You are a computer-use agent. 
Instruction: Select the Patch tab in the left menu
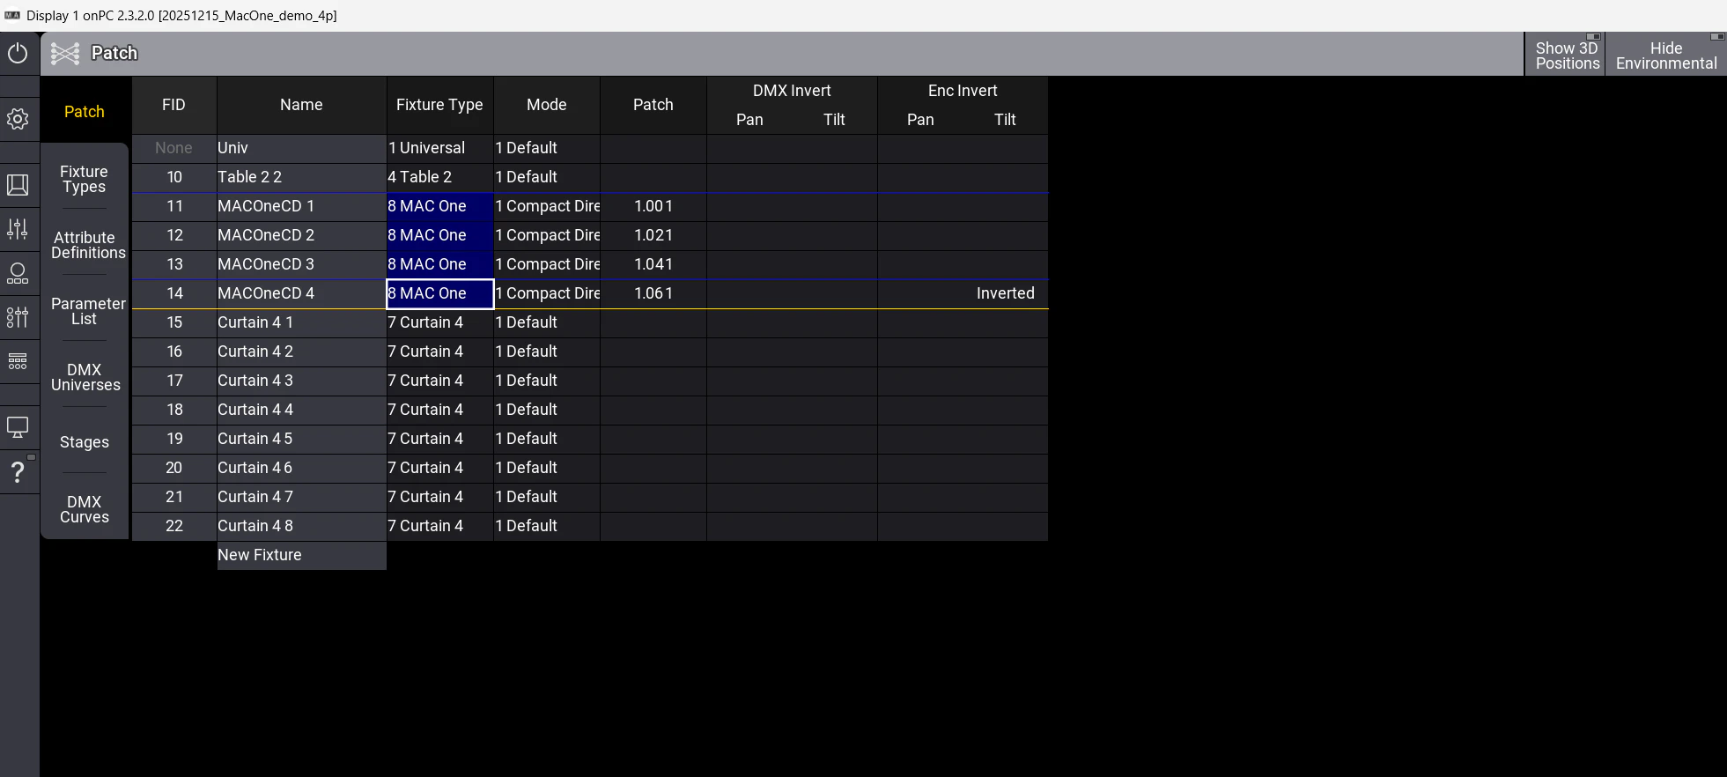pos(85,112)
